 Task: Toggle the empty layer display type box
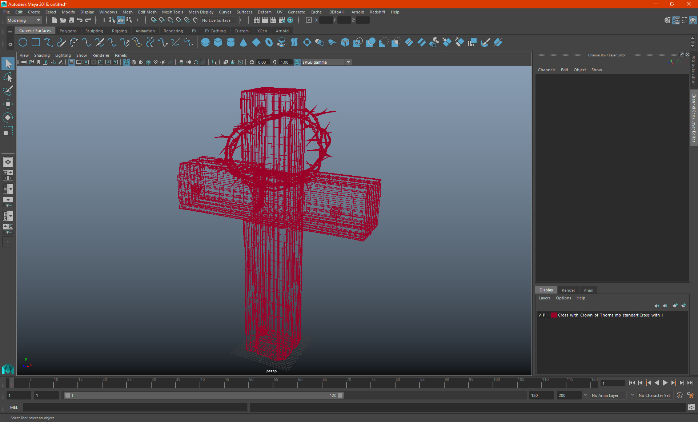(548, 315)
